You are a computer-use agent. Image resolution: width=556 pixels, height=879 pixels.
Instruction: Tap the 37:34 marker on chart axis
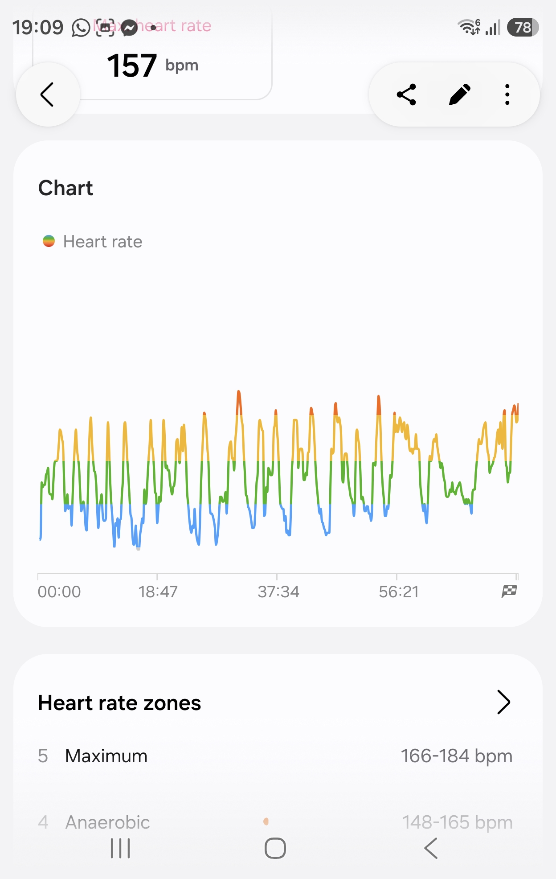[x=278, y=591]
